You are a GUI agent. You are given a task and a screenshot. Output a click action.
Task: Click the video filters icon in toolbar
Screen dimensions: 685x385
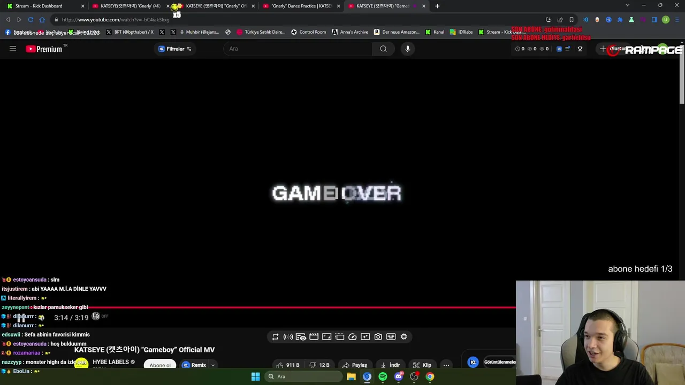[365, 337]
